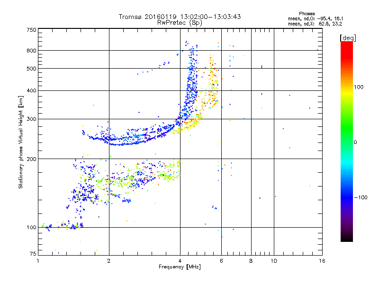379x284 pixels.
Task: Click the "Frequency [MHz]" x-axis label
Action: (x=180, y=267)
